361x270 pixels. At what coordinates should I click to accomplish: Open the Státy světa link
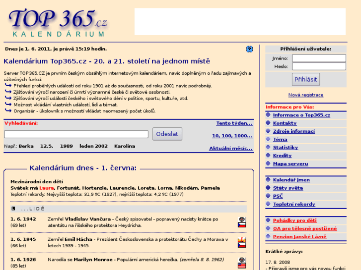coord(288,188)
